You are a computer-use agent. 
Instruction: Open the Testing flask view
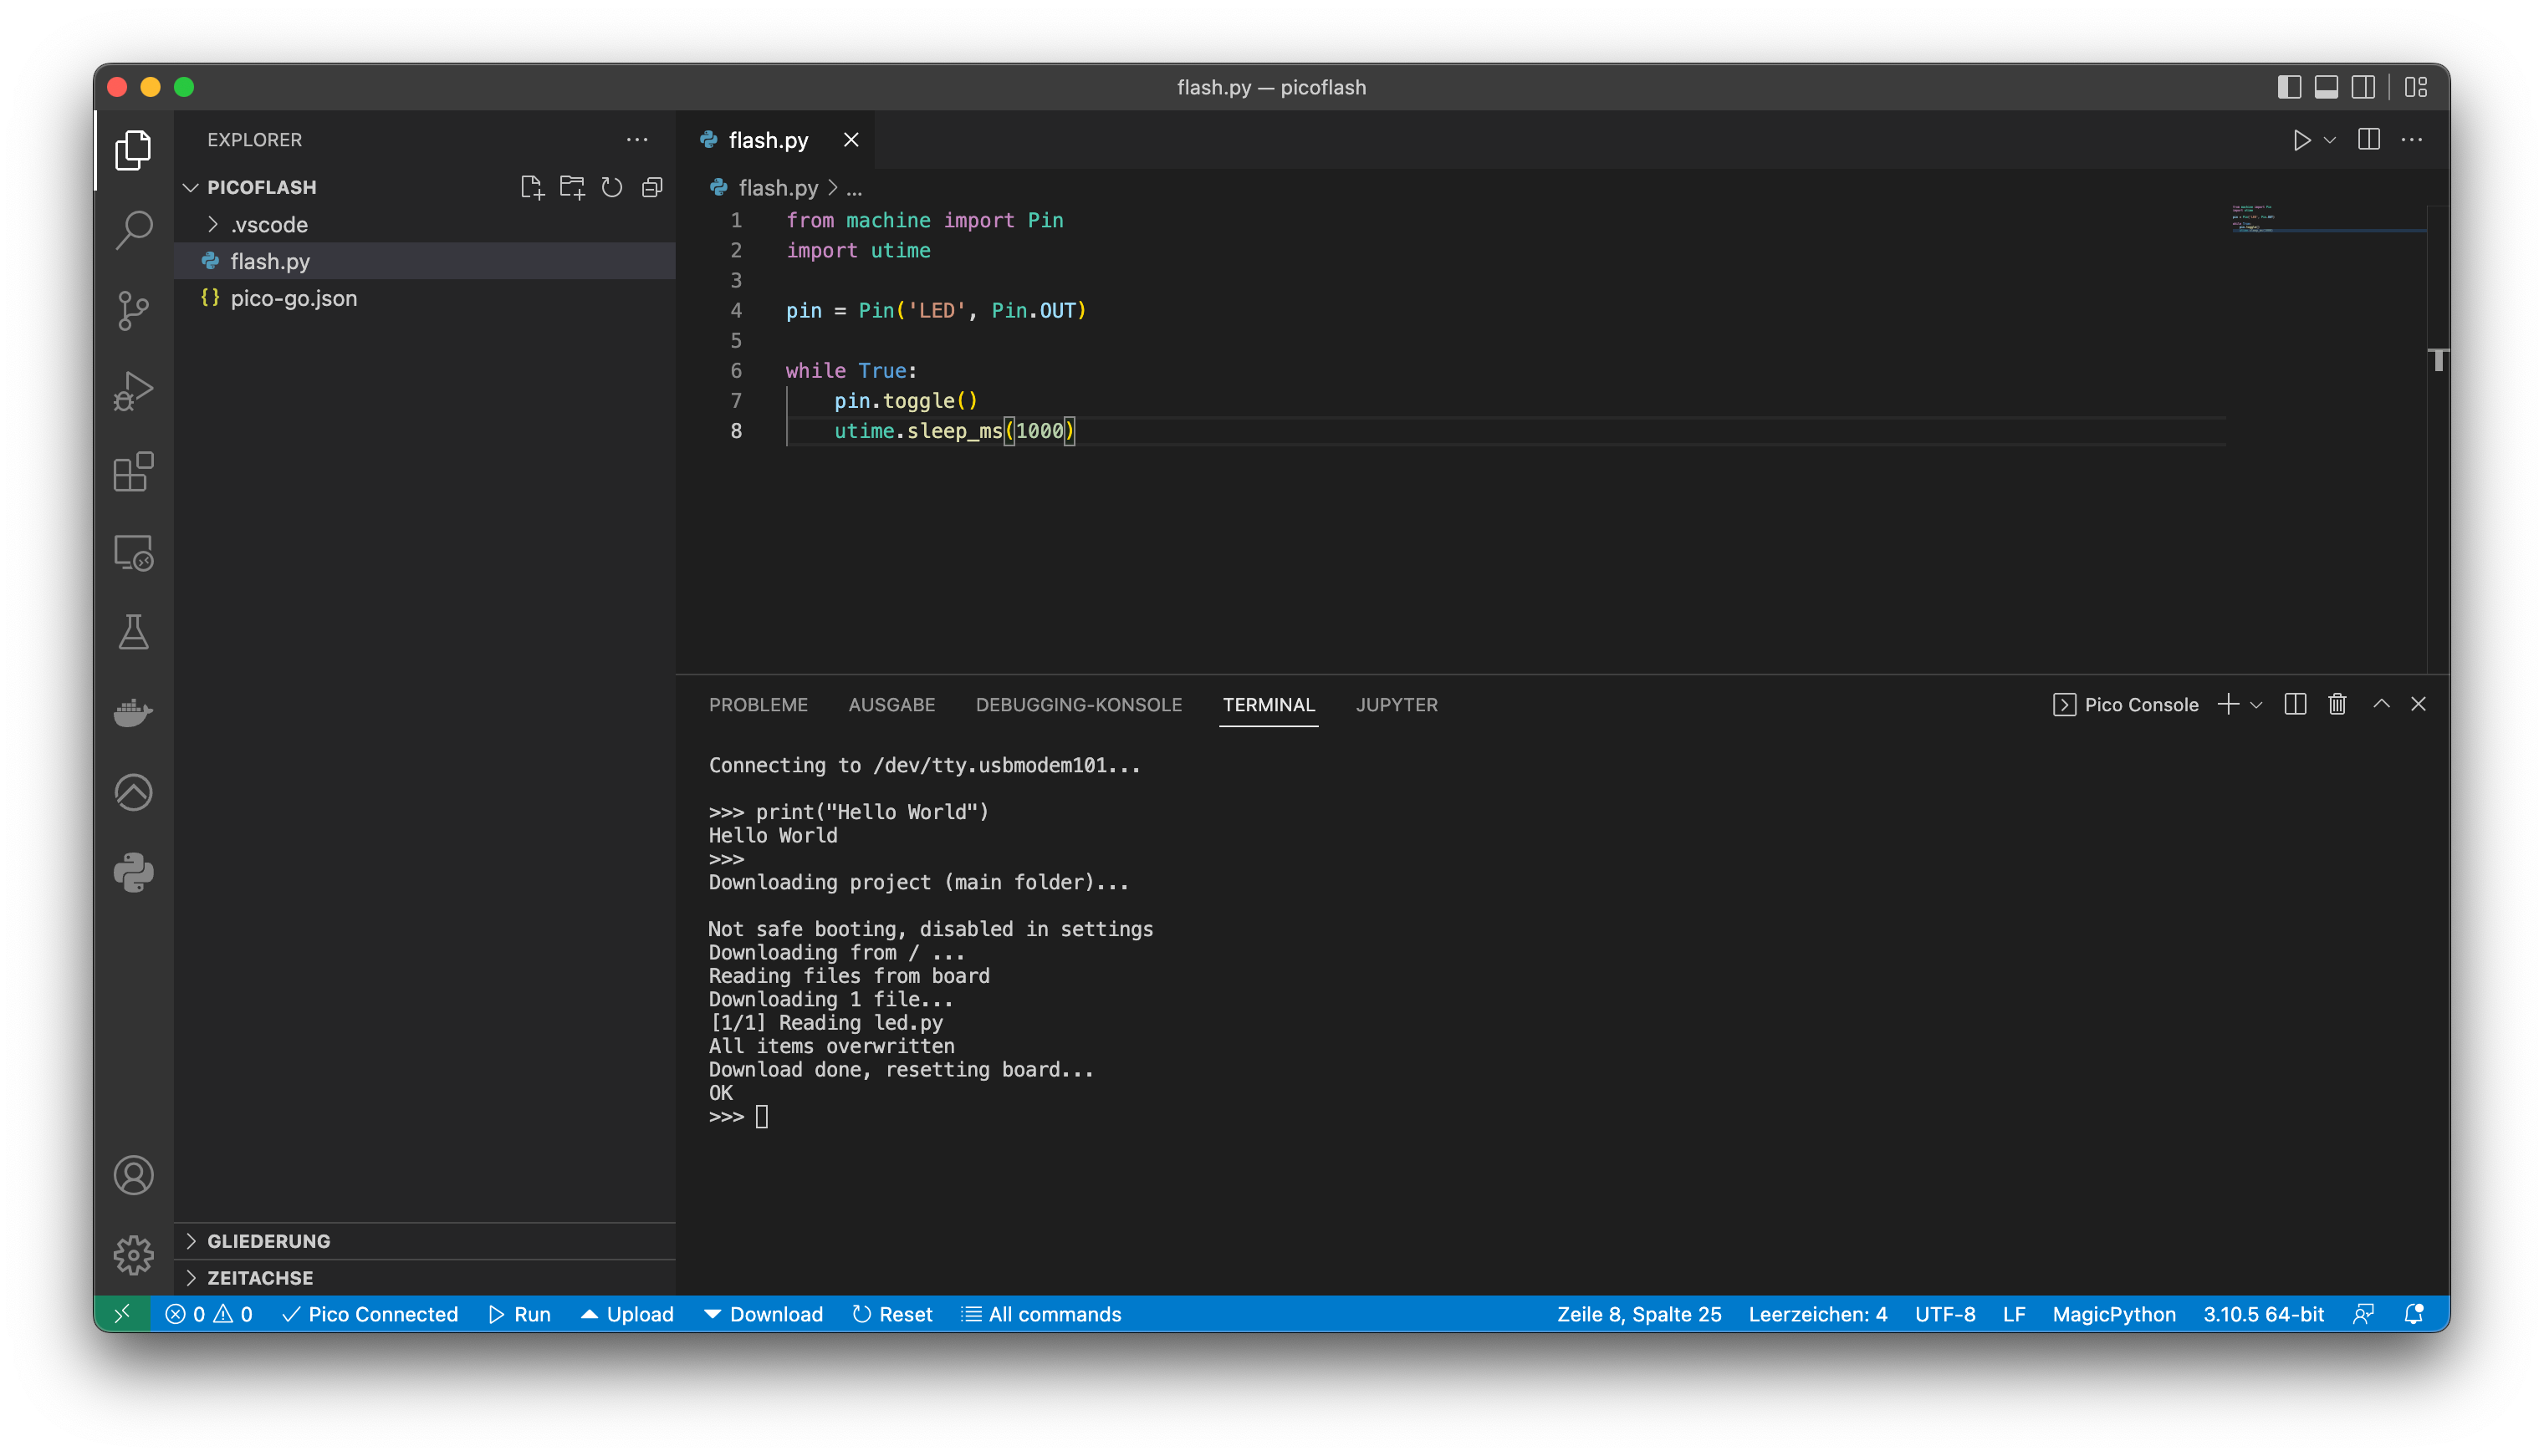click(x=133, y=633)
